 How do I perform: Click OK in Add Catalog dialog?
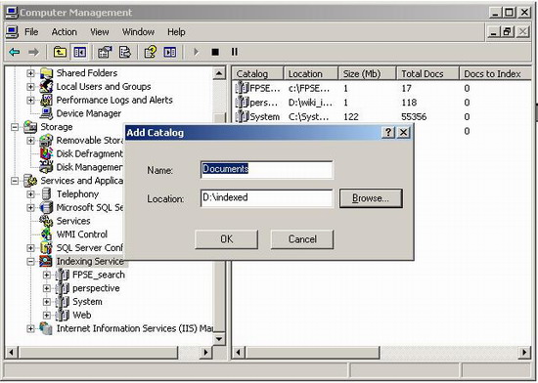pos(227,239)
